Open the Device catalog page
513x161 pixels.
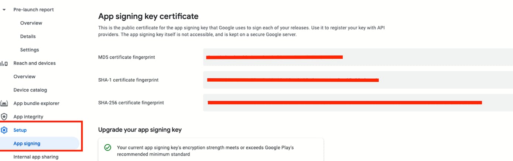tap(30, 90)
